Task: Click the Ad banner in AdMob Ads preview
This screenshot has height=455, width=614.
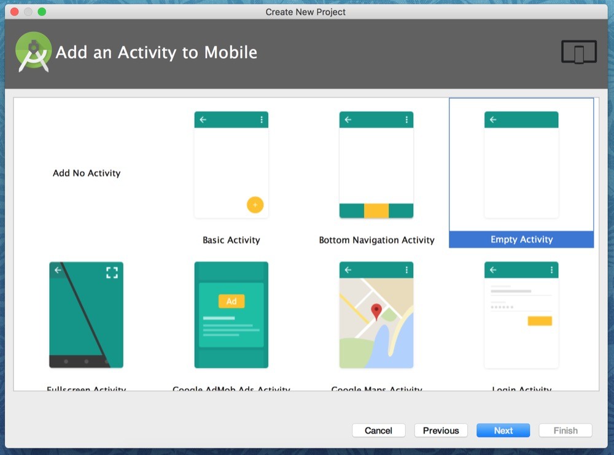Action: tap(231, 301)
